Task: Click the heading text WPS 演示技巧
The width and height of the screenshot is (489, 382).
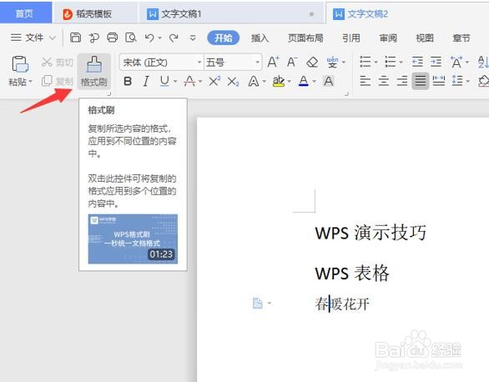Action: [371, 232]
